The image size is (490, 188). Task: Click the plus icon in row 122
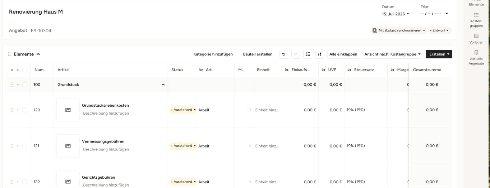pyautogui.click(x=18, y=182)
